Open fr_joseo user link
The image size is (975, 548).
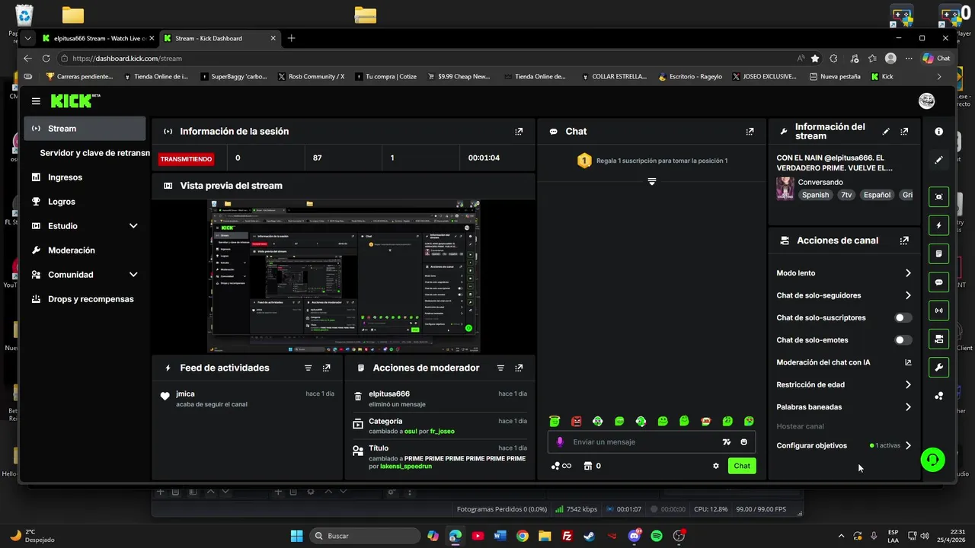(443, 432)
